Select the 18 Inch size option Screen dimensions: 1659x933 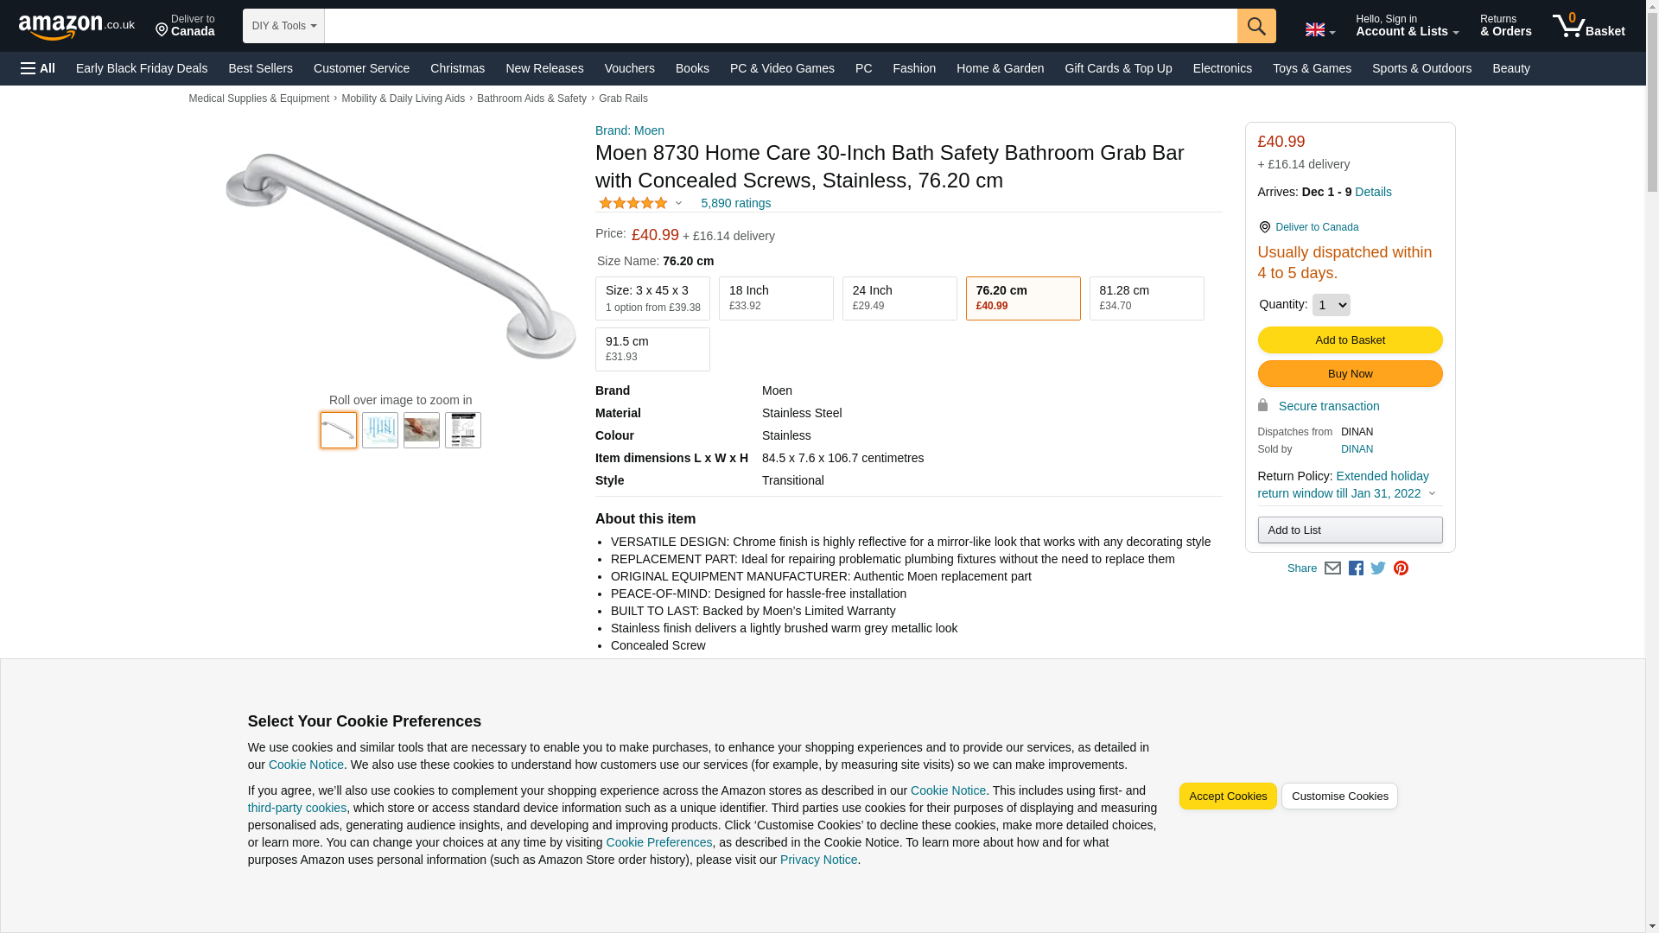point(775,298)
